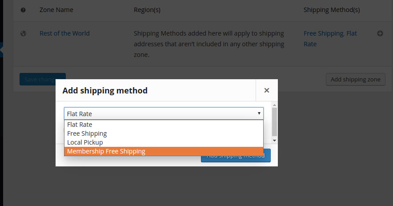Open the Free Shipping method link
Viewport: 393px width, 206px height.
[x=324, y=33]
